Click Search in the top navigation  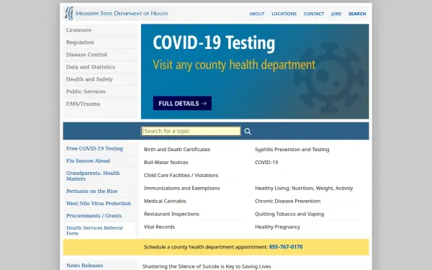(x=357, y=14)
